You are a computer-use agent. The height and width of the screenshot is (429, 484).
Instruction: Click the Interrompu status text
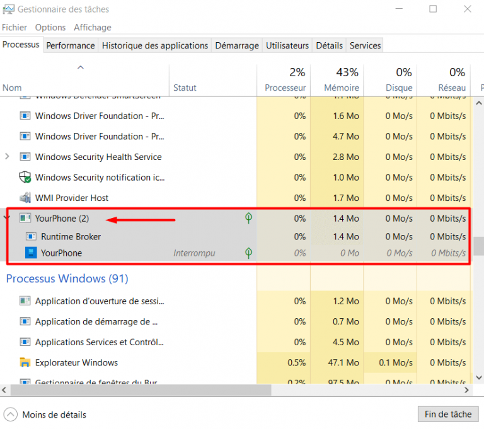[194, 253]
